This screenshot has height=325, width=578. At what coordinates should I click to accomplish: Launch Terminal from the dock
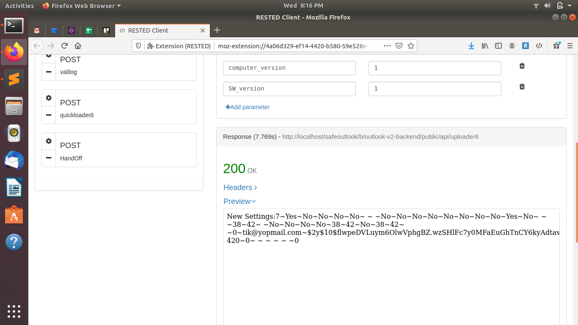(x=14, y=26)
